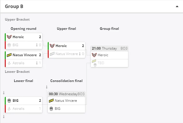Open Natus Vincere team in Consolidation final

[66, 101]
